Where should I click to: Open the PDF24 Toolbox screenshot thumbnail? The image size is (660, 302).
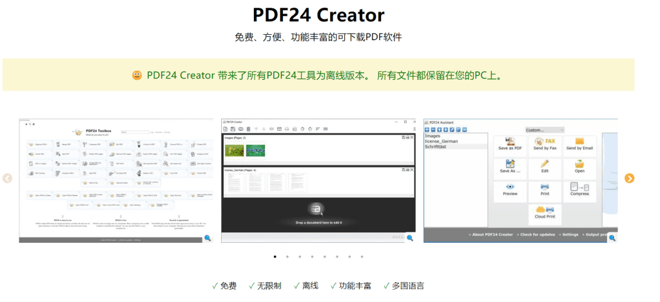(x=116, y=180)
